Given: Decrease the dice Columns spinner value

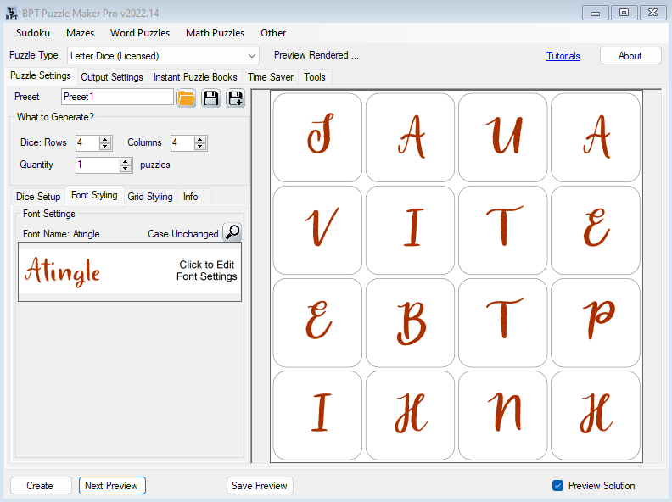Looking at the screenshot, I should pos(200,147).
